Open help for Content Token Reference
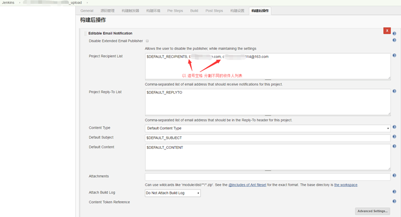401x217 pixels. pyautogui.click(x=394, y=202)
